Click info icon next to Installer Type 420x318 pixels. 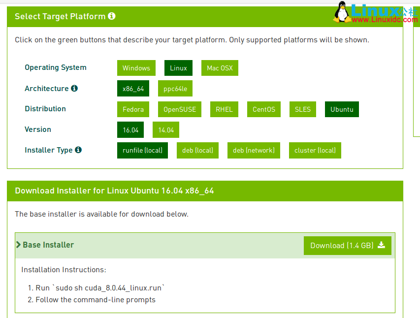[x=78, y=150]
